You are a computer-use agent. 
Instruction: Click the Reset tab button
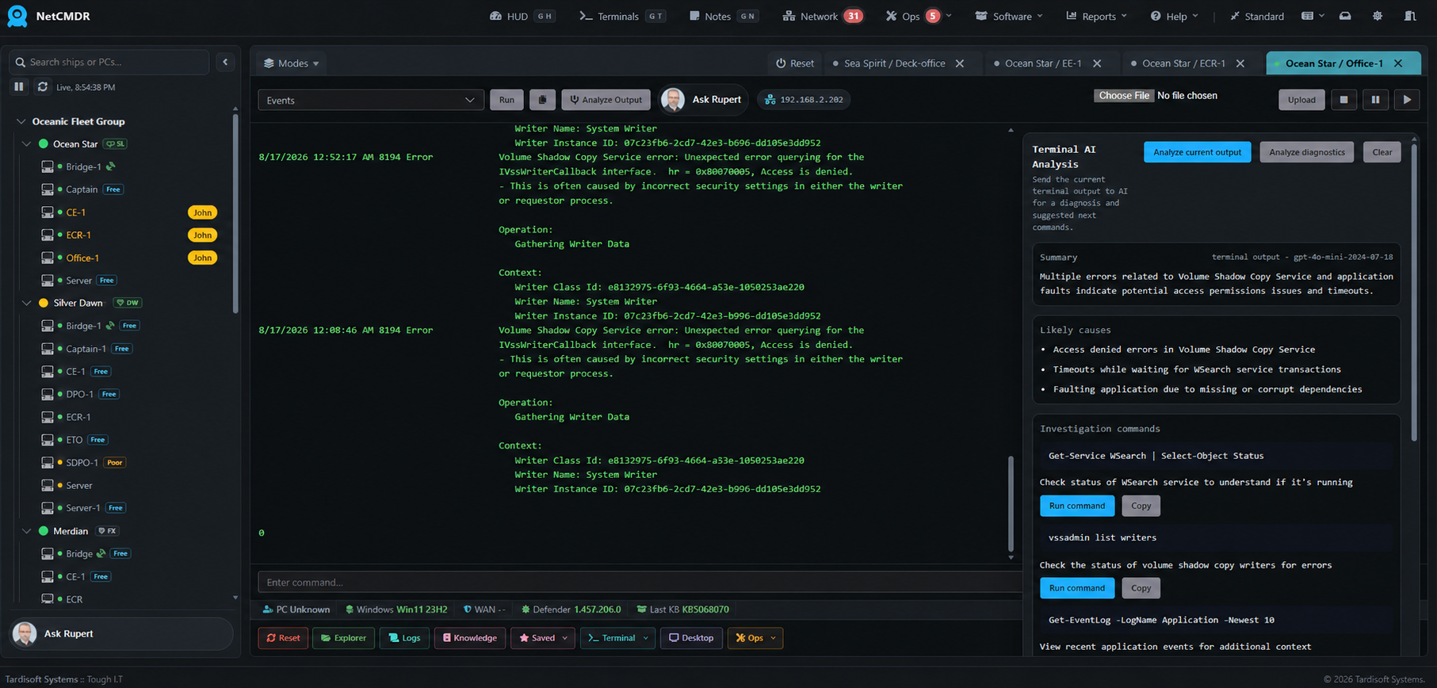click(x=794, y=63)
